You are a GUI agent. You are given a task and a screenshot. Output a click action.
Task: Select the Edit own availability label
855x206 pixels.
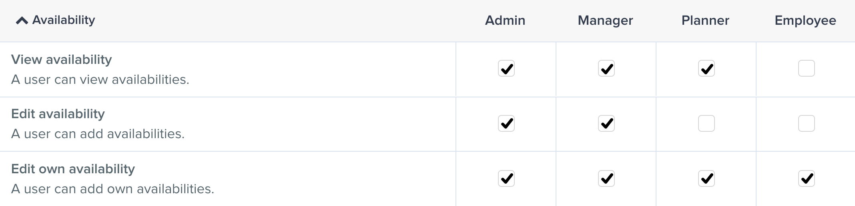coord(73,169)
